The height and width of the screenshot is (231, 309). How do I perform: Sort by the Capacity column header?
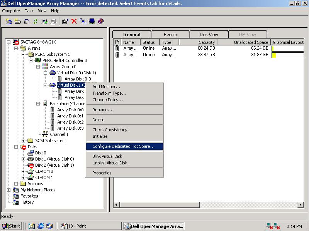tap(198, 42)
